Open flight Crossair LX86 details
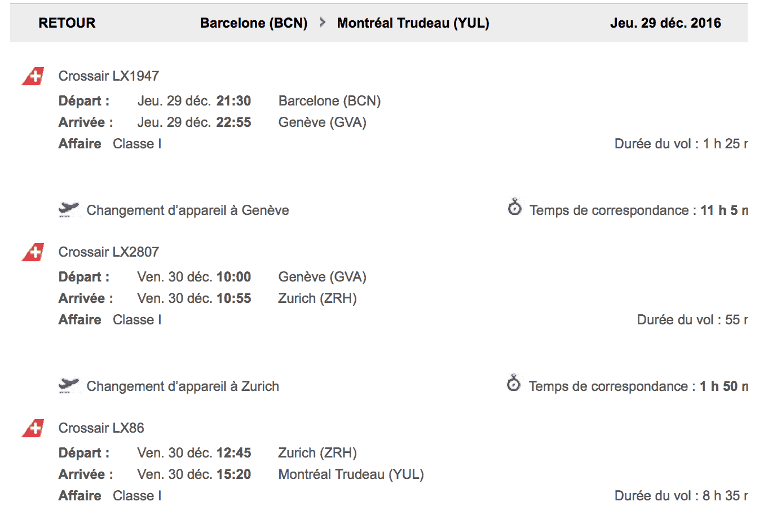 pyautogui.click(x=101, y=428)
